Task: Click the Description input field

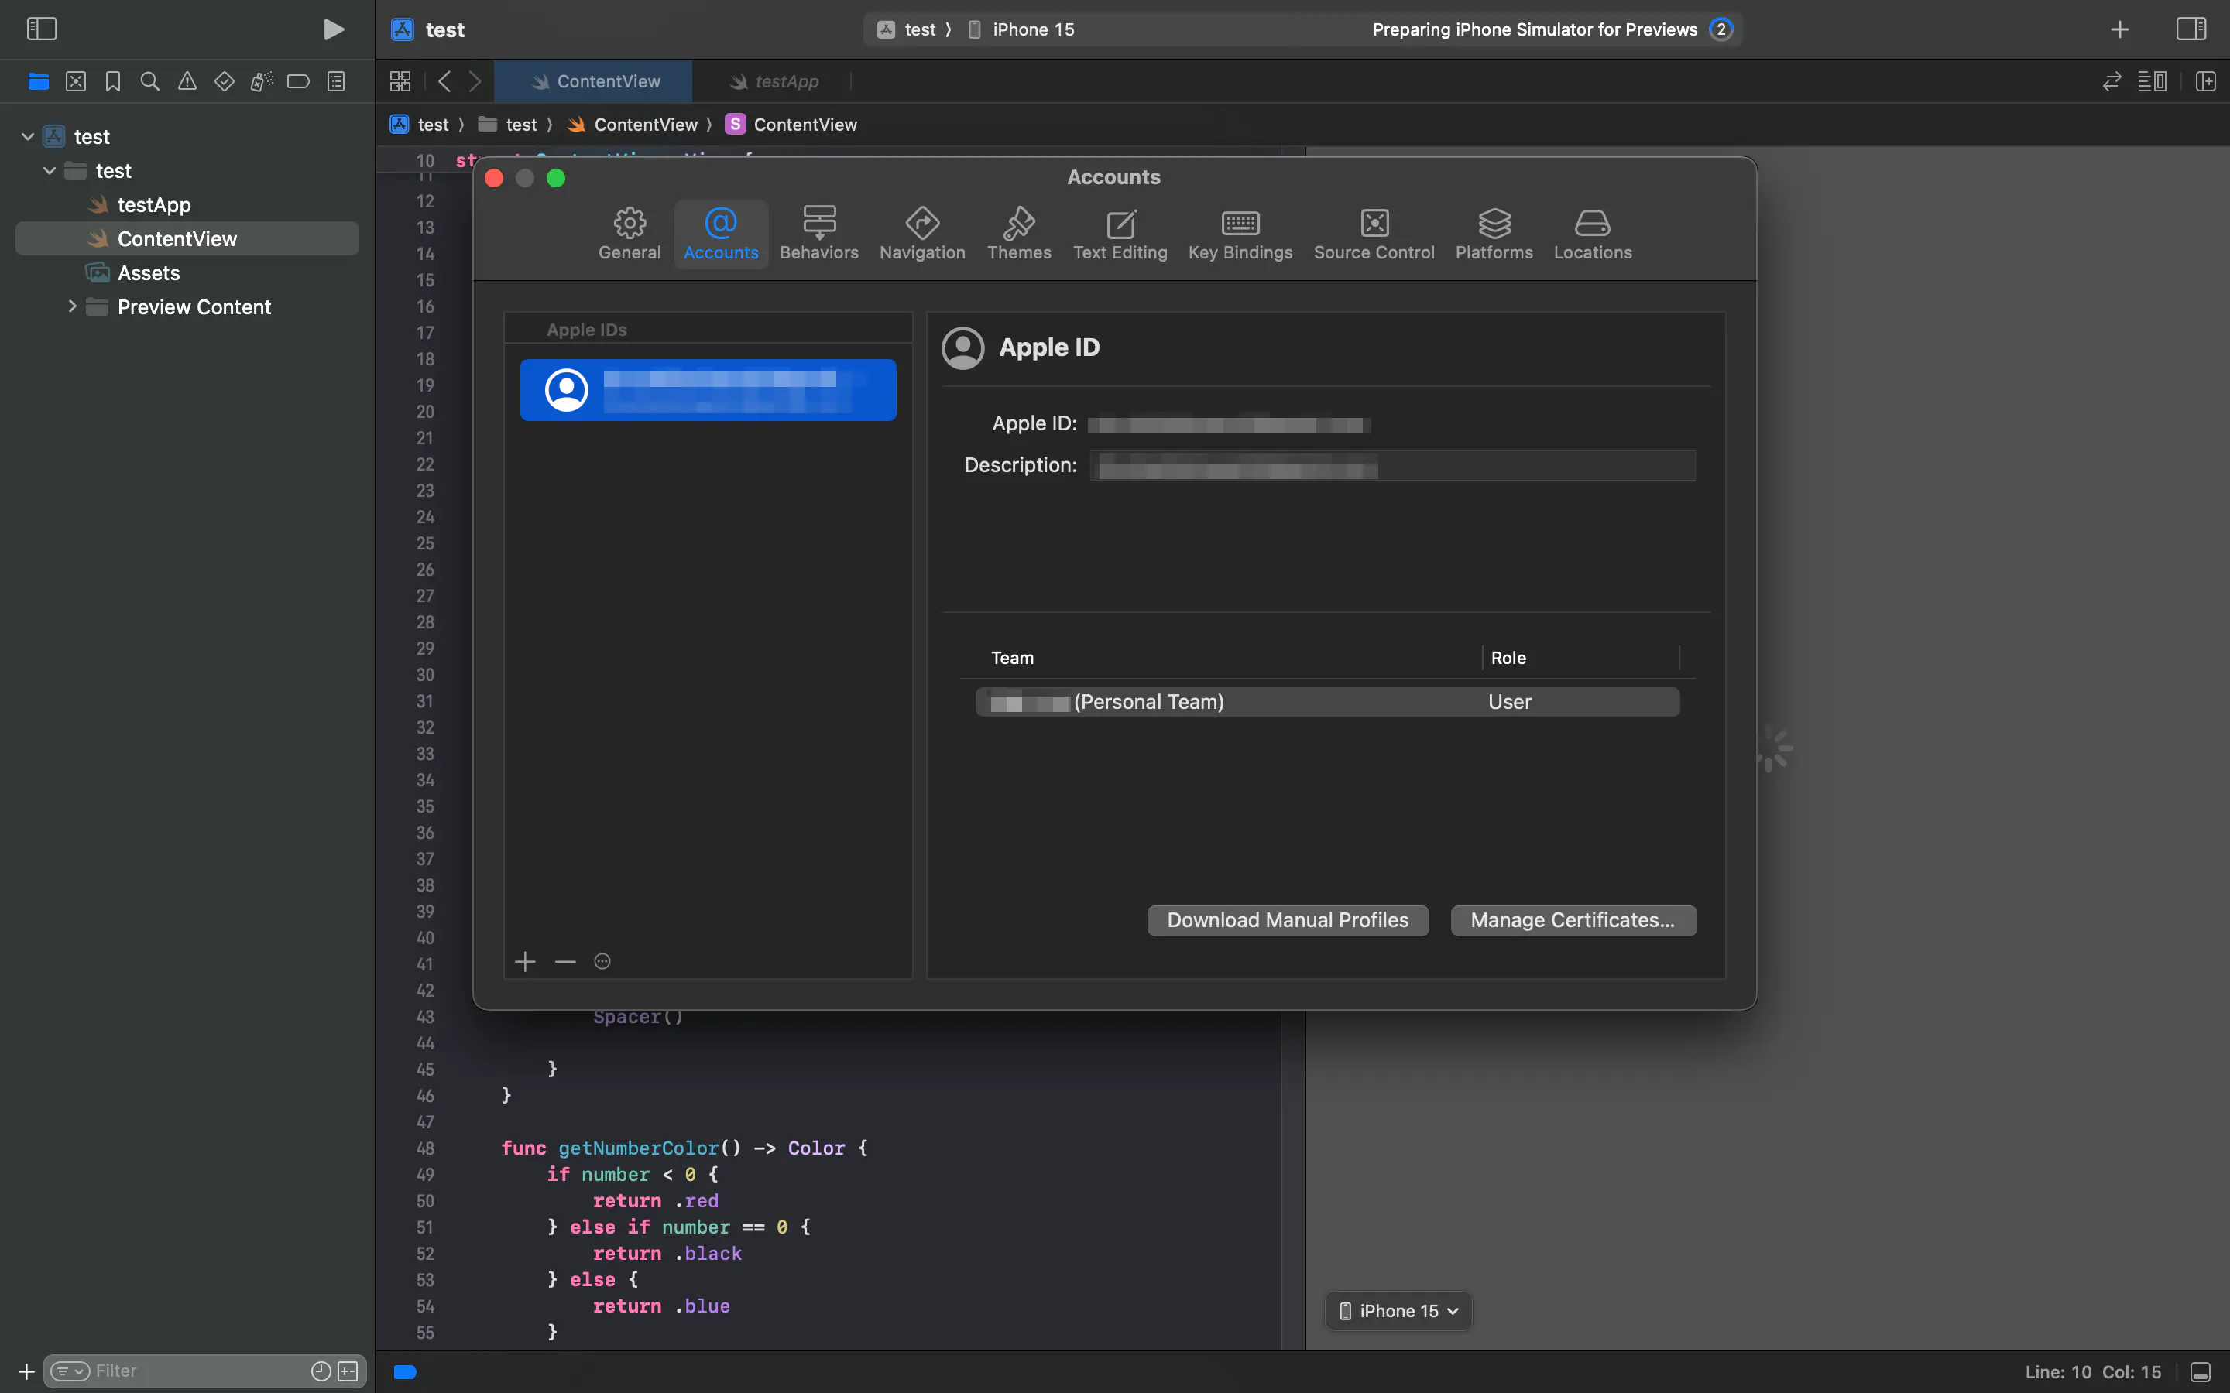Action: click(1392, 466)
